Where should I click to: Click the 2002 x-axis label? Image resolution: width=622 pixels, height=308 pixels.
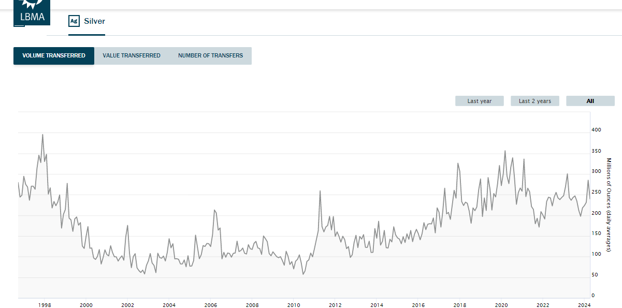tap(127, 305)
